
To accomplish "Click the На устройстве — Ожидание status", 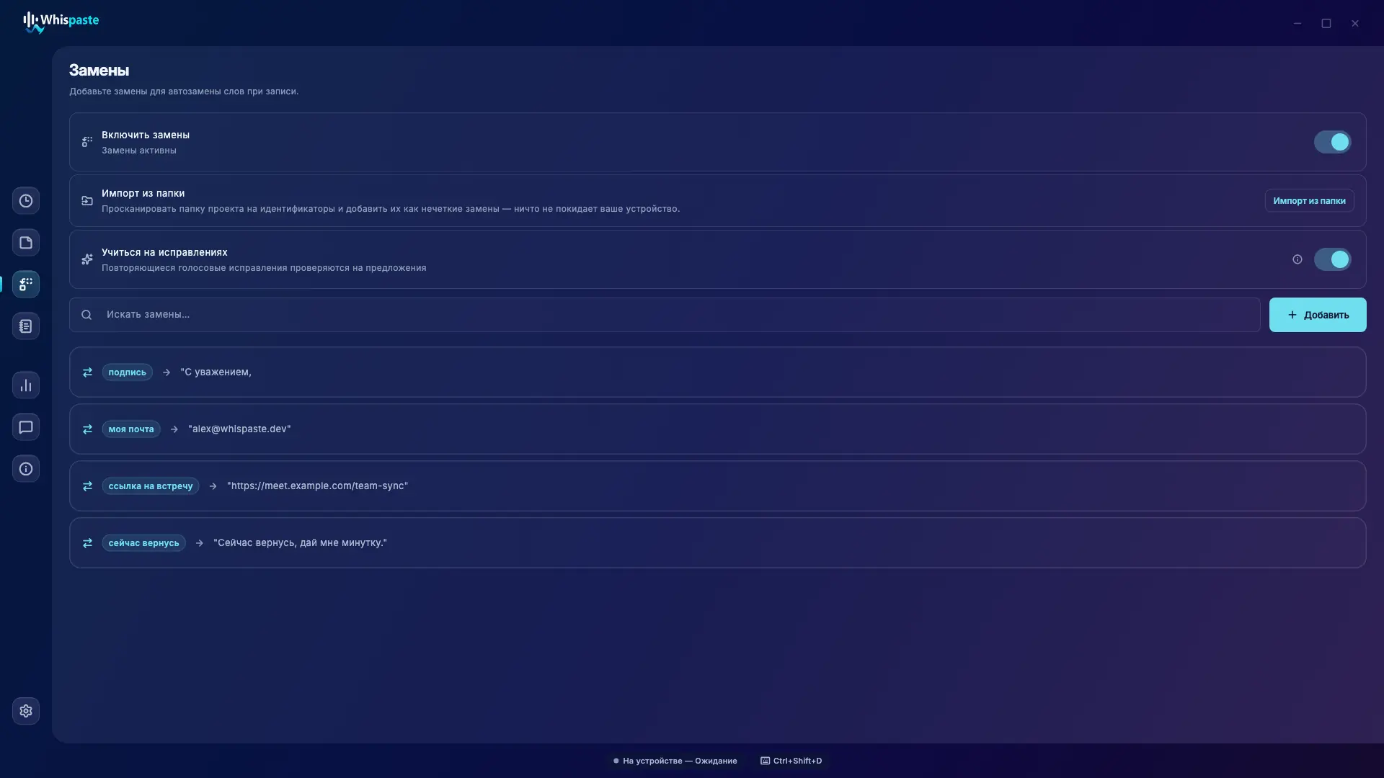I will (675, 761).
